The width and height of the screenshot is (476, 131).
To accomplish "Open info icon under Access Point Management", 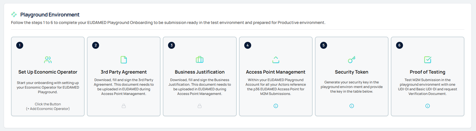I will click(276, 106).
